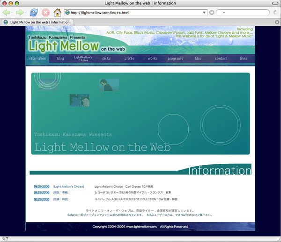Click the contact navigation link

[221, 59]
